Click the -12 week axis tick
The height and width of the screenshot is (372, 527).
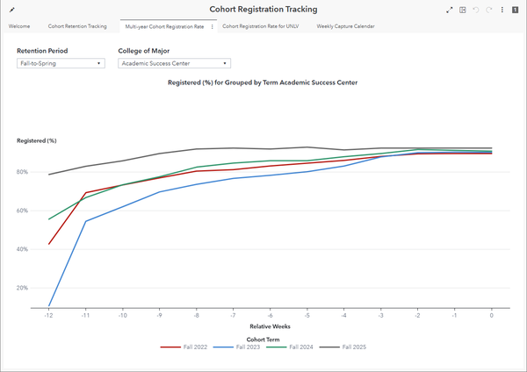tap(48, 316)
